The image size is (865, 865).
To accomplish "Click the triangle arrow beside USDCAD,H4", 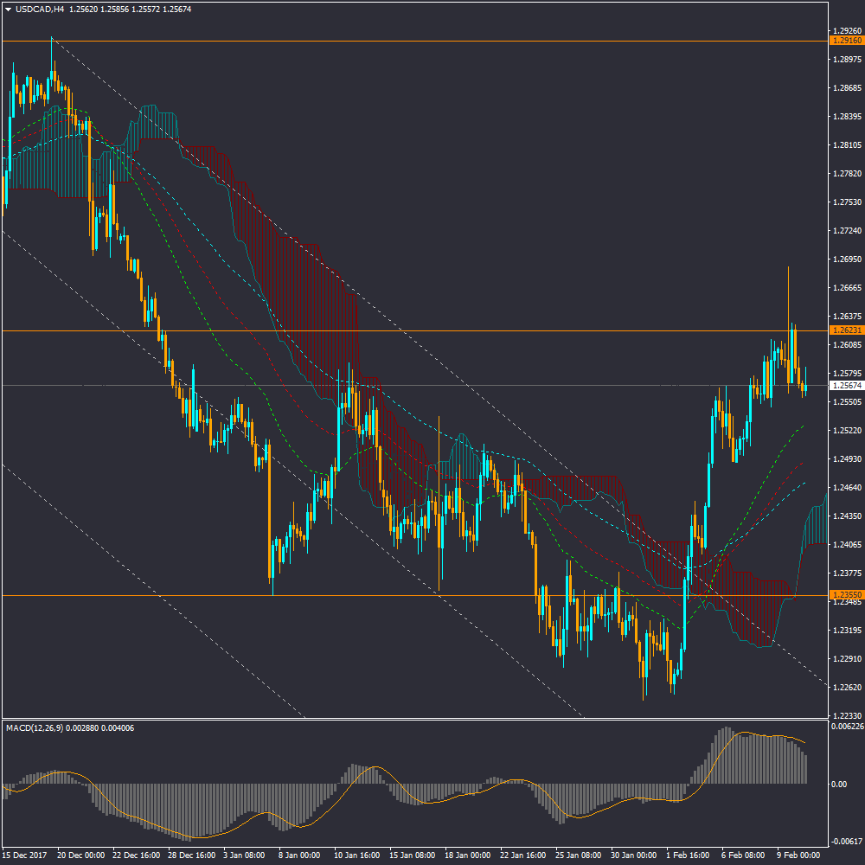I will click(x=9, y=10).
